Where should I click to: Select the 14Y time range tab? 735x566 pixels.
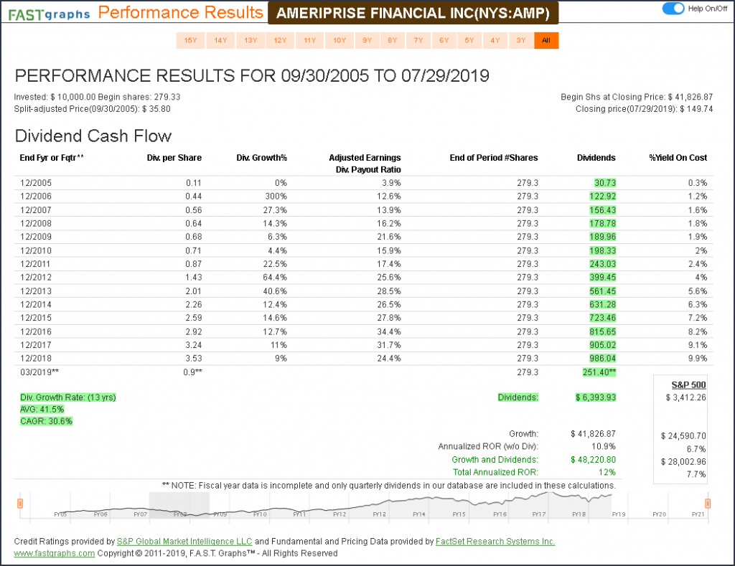pos(220,40)
